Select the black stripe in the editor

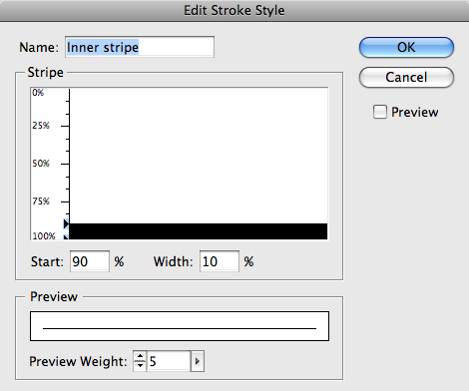click(199, 231)
